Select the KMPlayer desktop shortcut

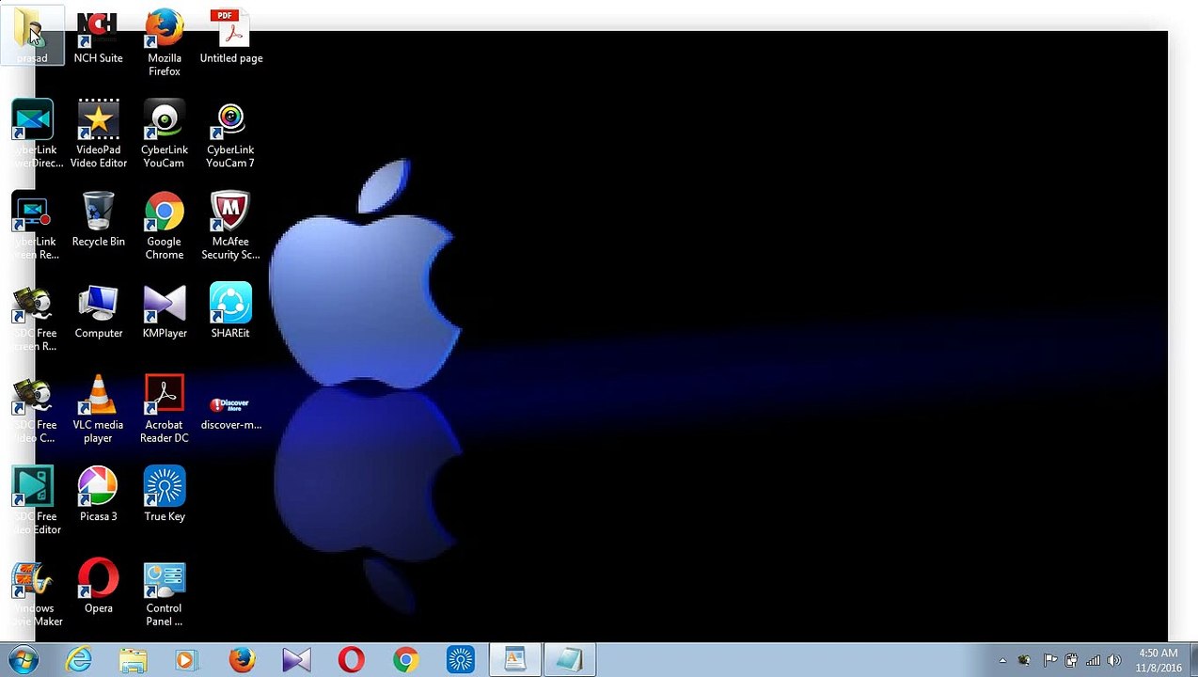pyautogui.click(x=164, y=312)
